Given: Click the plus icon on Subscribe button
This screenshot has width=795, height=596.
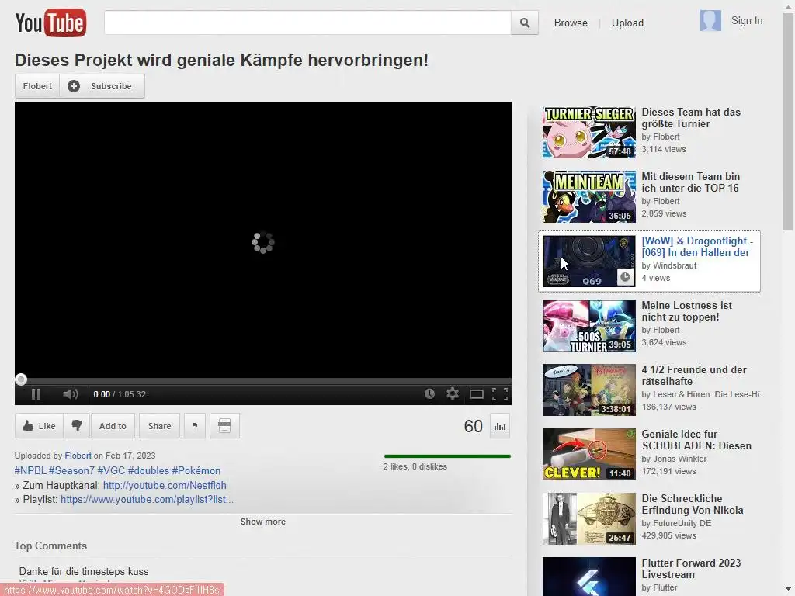Looking at the screenshot, I should 74,86.
